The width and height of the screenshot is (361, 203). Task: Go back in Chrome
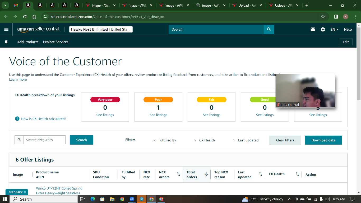click(6, 17)
